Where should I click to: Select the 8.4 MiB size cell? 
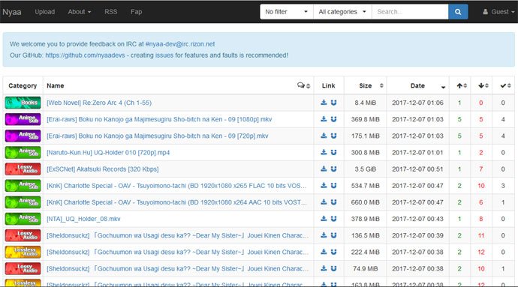coord(366,103)
